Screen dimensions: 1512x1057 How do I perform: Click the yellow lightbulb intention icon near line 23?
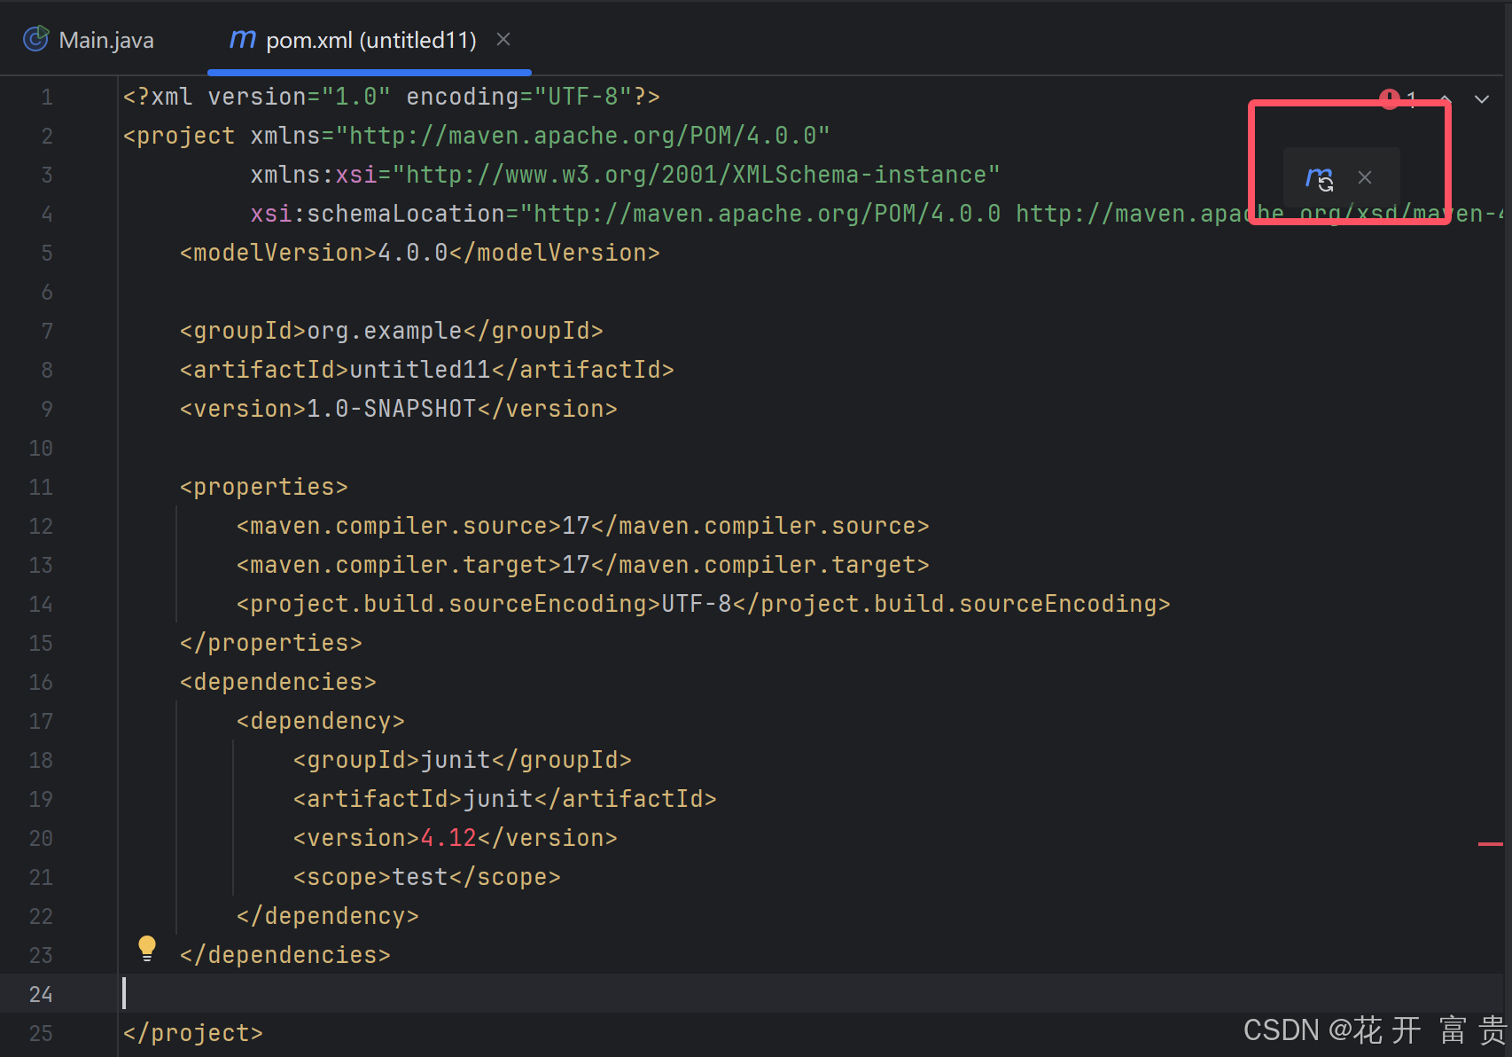pos(147,948)
